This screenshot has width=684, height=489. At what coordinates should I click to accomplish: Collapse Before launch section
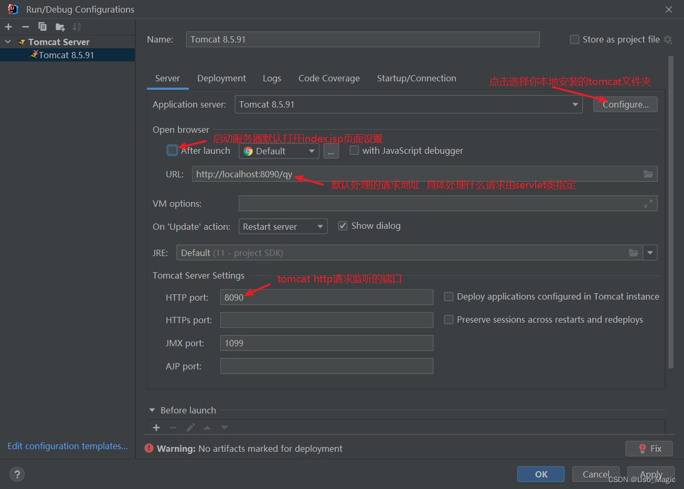pos(152,410)
